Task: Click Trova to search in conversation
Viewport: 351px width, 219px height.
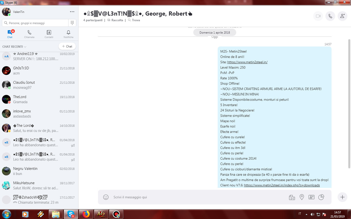Action: (x=134, y=20)
